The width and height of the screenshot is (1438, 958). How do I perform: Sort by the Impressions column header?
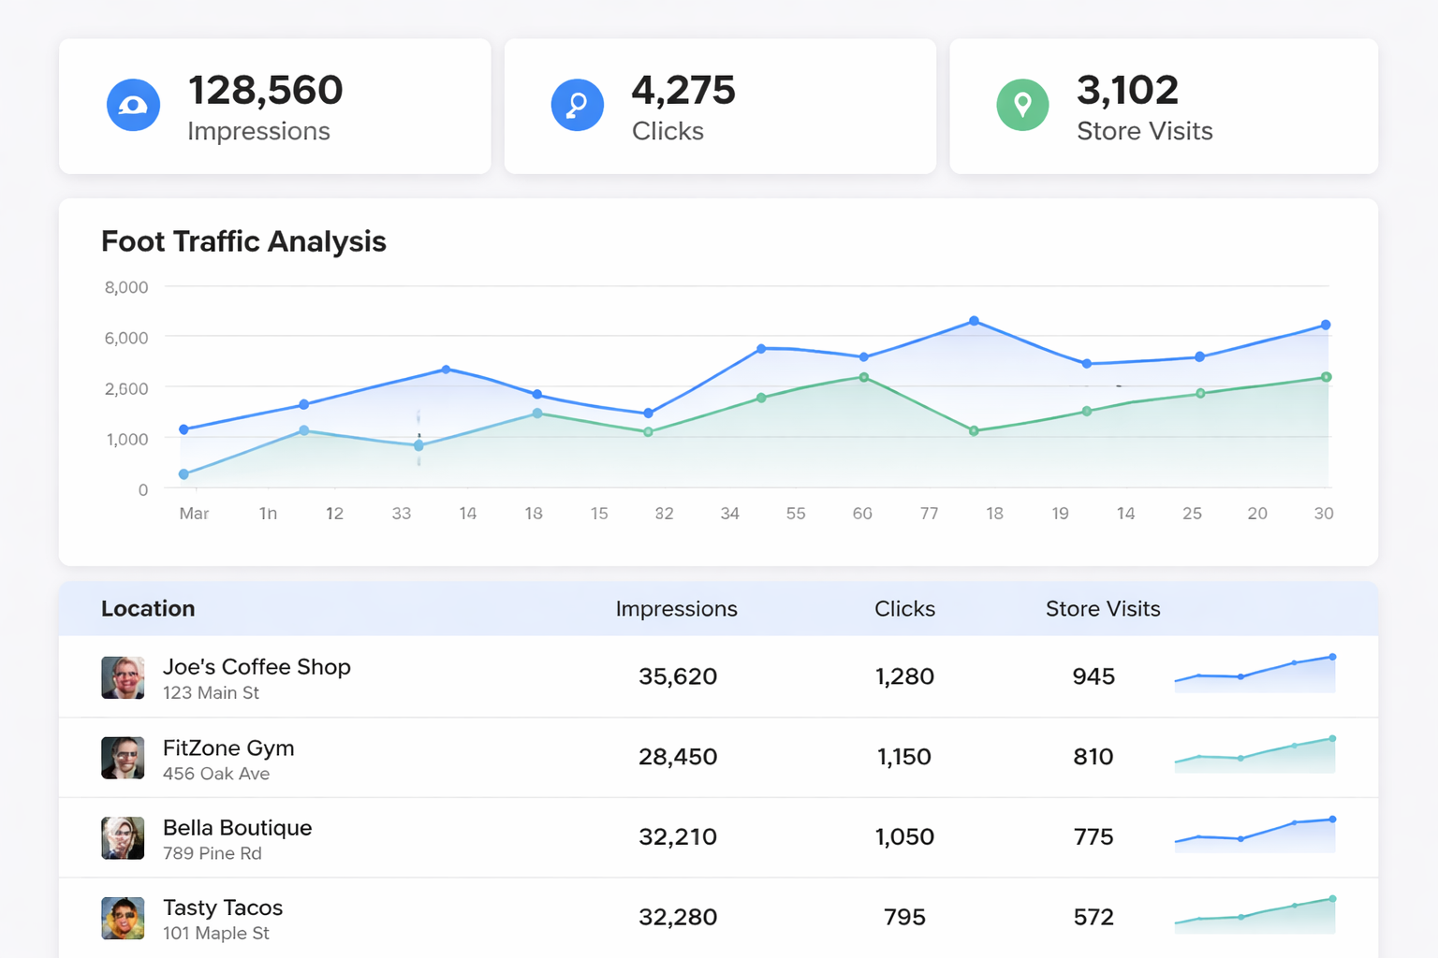[x=676, y=608]
